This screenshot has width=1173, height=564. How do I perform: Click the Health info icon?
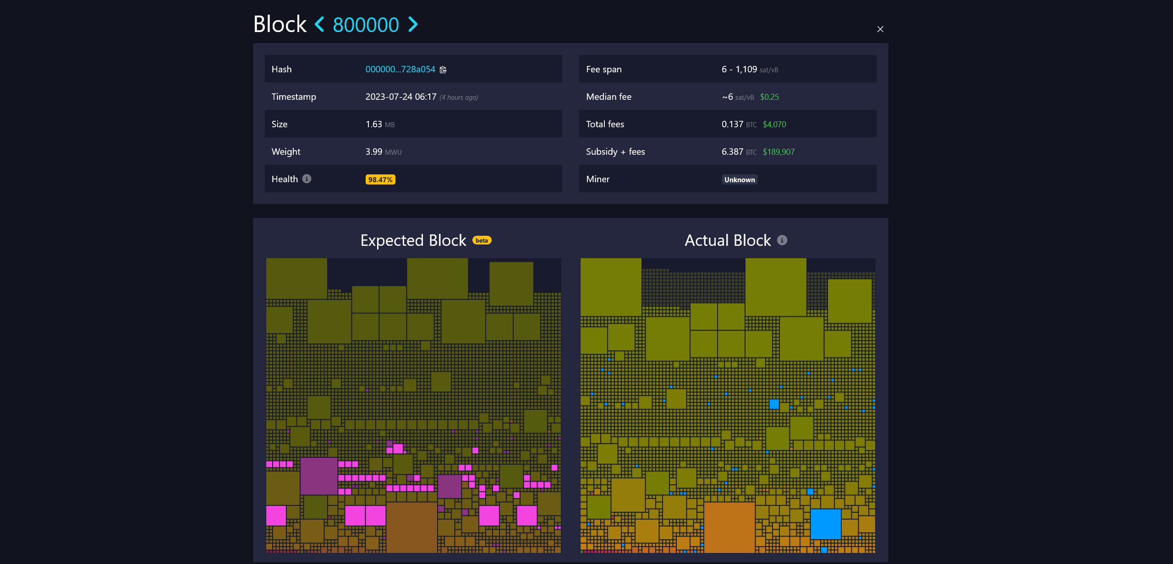(x=307, y=179)
